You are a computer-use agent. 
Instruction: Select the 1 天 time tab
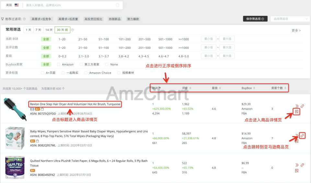(x=29, y=30)
